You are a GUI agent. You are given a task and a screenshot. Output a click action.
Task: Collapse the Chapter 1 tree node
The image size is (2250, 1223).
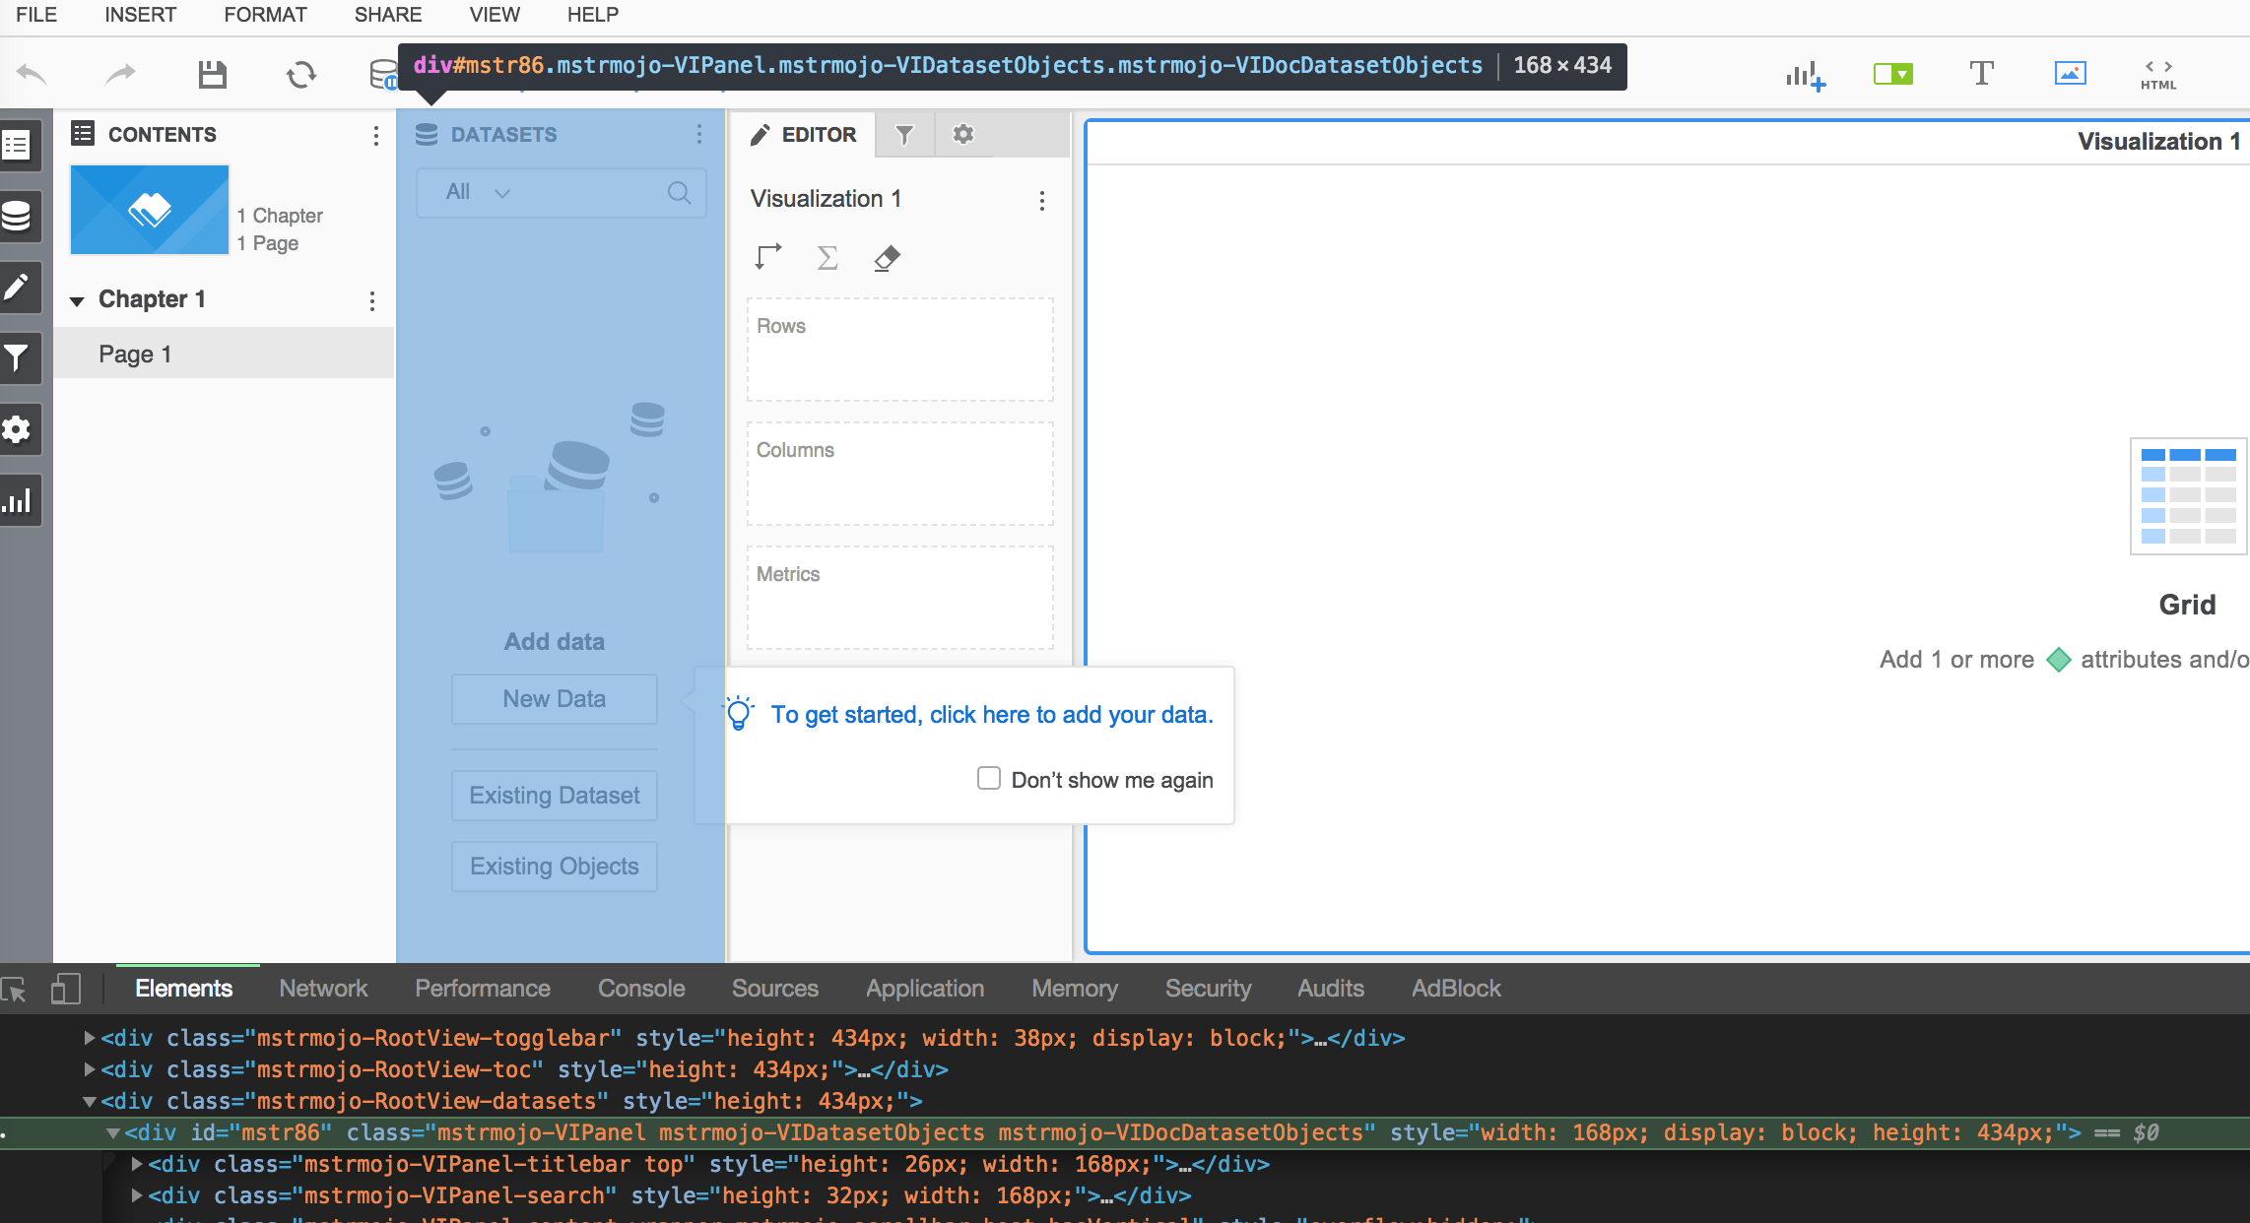[77, 300]
